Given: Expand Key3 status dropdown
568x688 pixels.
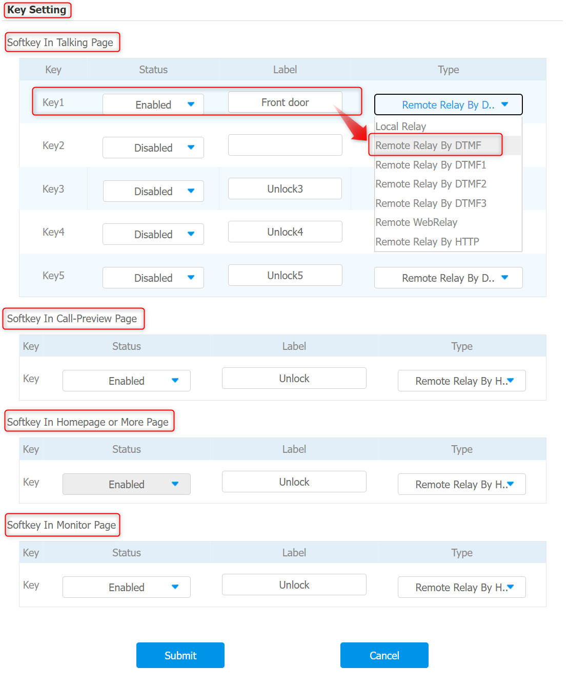Looking at the screenshot, I should [x=153, y=191].
